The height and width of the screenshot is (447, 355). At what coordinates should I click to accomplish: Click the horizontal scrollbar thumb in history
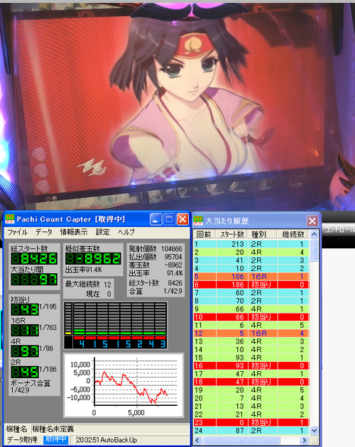point(241,440)
